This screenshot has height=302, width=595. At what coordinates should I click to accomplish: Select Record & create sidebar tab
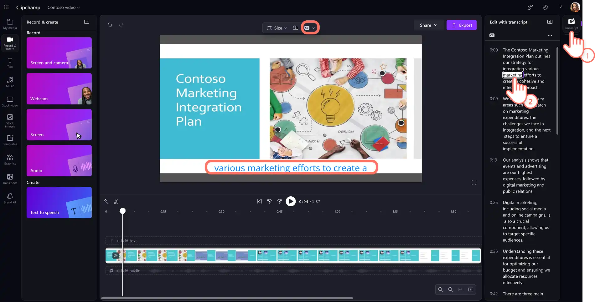10,43
